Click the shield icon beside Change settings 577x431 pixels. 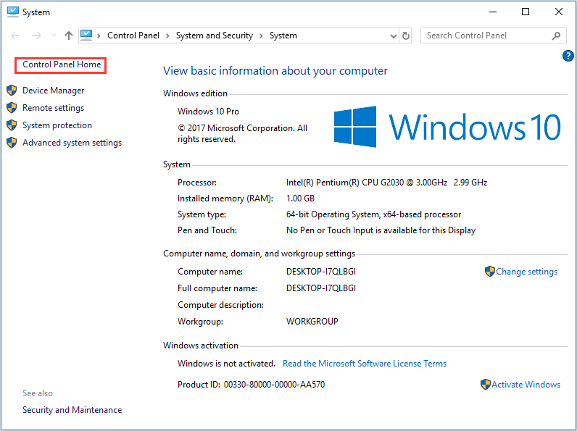[x=490, y=272]
